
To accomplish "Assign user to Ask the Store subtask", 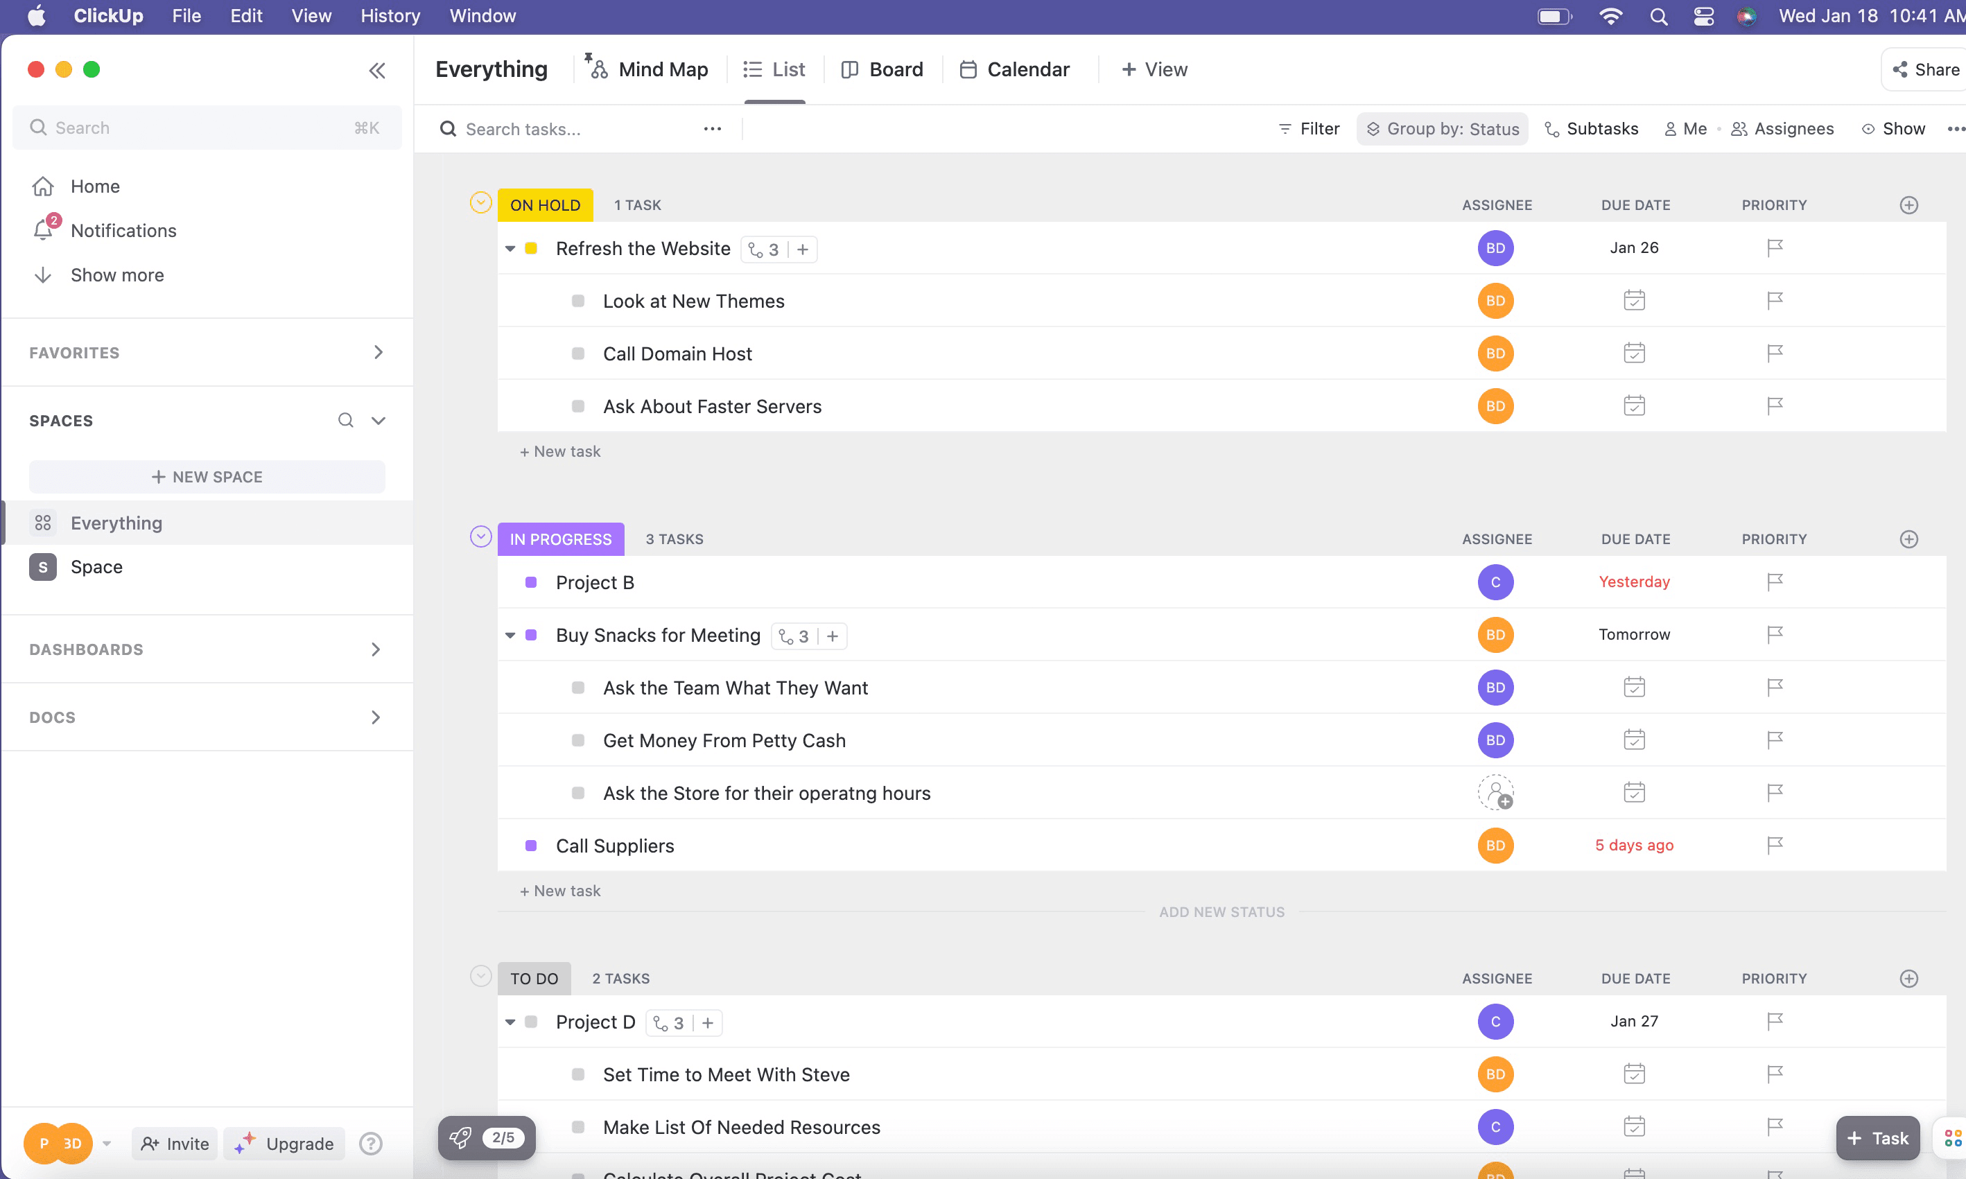I will pyautogui.click(x=1495, y=792).
